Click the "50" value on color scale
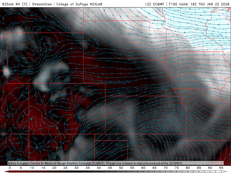 click(121, 168)
